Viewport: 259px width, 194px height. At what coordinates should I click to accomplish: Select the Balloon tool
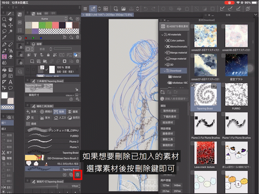click(11, 88)
